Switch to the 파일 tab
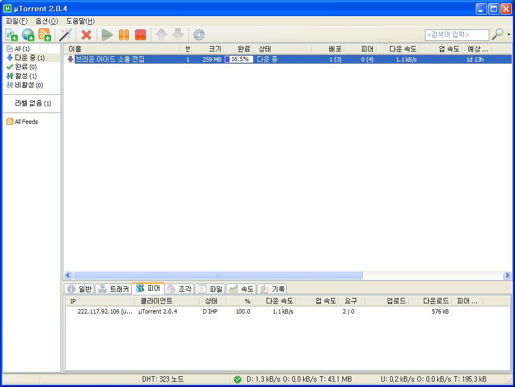Image resolution: width=515 pixels, height=387 pixels. tap(210, 289)
